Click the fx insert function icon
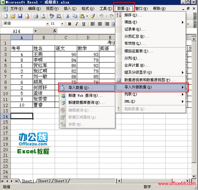The height and width of the screenshot is (190, 198). pos(55,31)
